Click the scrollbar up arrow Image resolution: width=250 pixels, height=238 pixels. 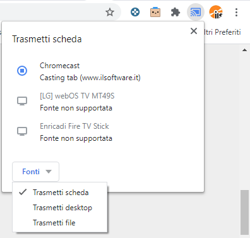coord(244,50)
